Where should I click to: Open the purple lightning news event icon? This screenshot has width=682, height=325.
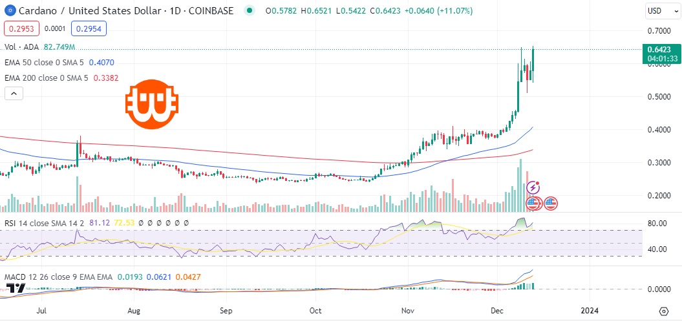click(x=534, y=187)
